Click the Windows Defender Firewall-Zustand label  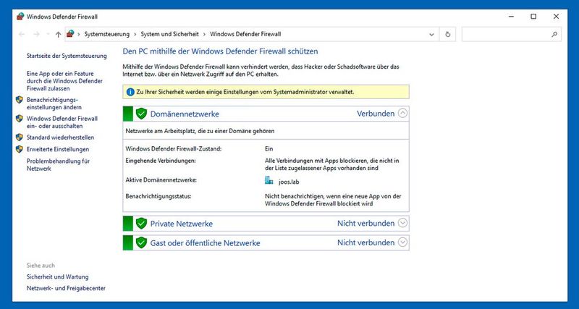coord(173,149)
